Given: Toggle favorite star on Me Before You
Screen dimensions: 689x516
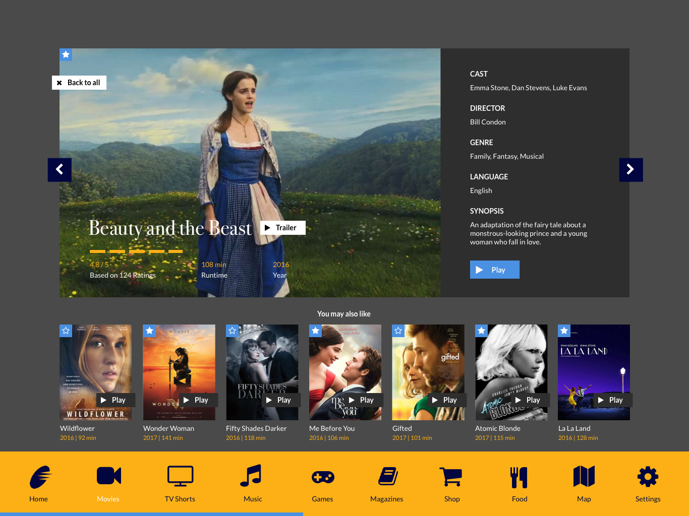Looking at the screenshot, I should 315,331.
